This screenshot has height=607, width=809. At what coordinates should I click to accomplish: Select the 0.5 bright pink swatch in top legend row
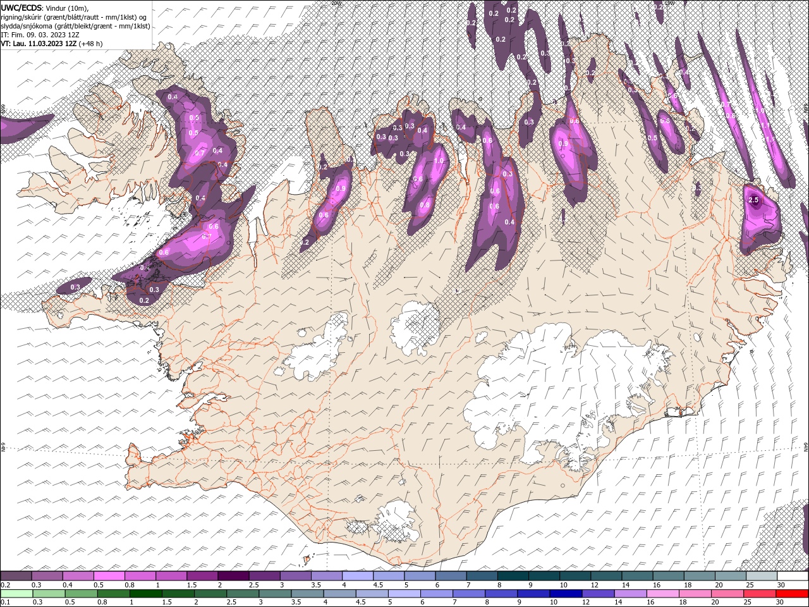(109, 576)
